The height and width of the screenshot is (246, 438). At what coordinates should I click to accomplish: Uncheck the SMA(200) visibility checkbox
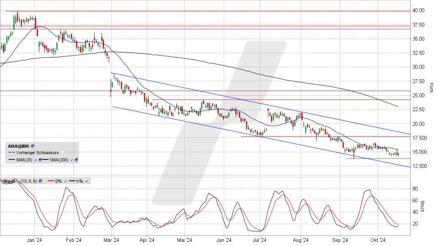(x=72, y=160)
